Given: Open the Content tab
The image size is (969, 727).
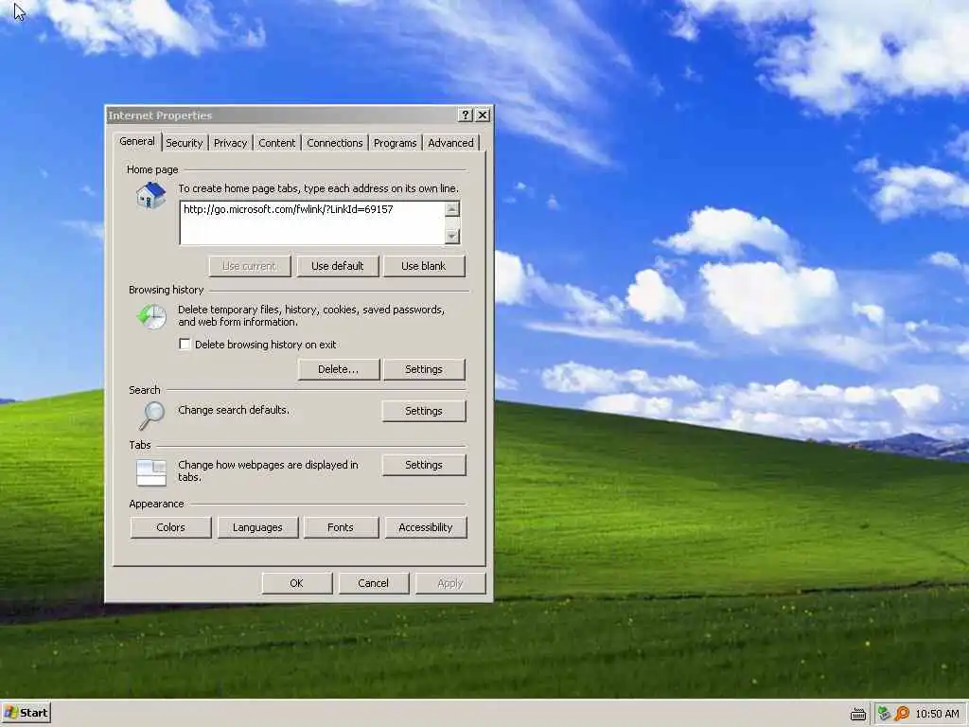Looking at the screenshot, I should (x=276, y=143).
